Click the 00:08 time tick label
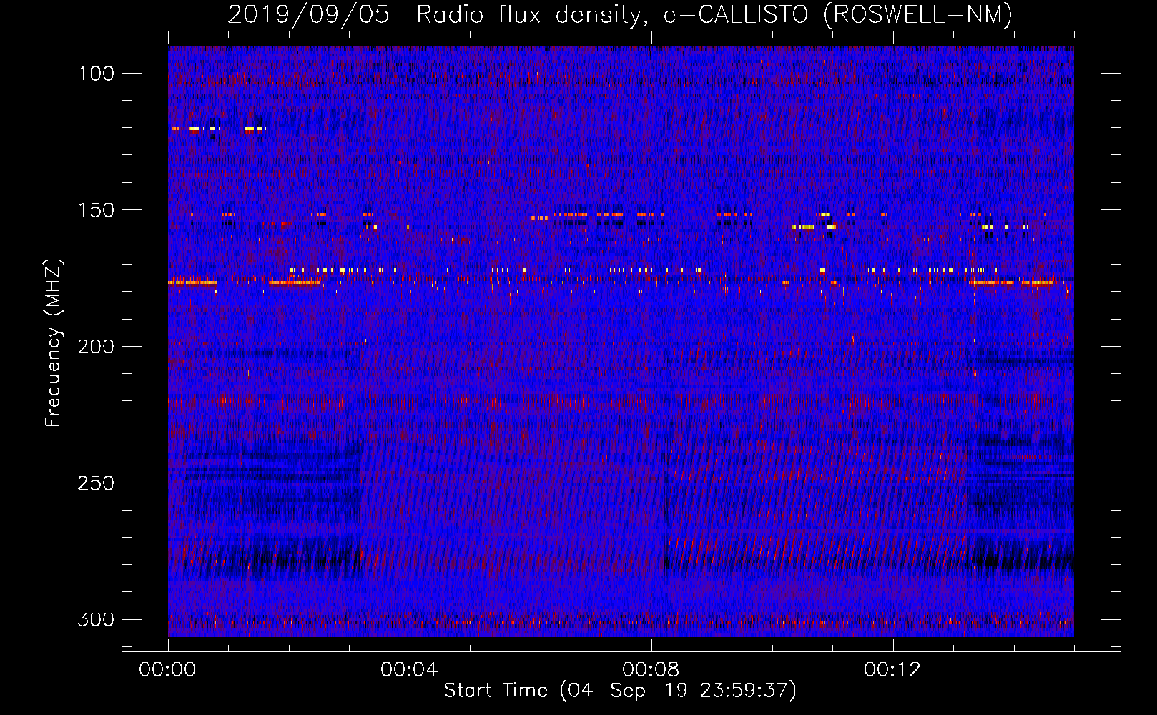This screenshot has height=715, width=1157. point(651,670)
